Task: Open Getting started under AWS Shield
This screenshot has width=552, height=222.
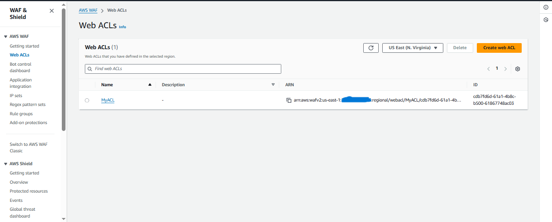Action: 24,173
